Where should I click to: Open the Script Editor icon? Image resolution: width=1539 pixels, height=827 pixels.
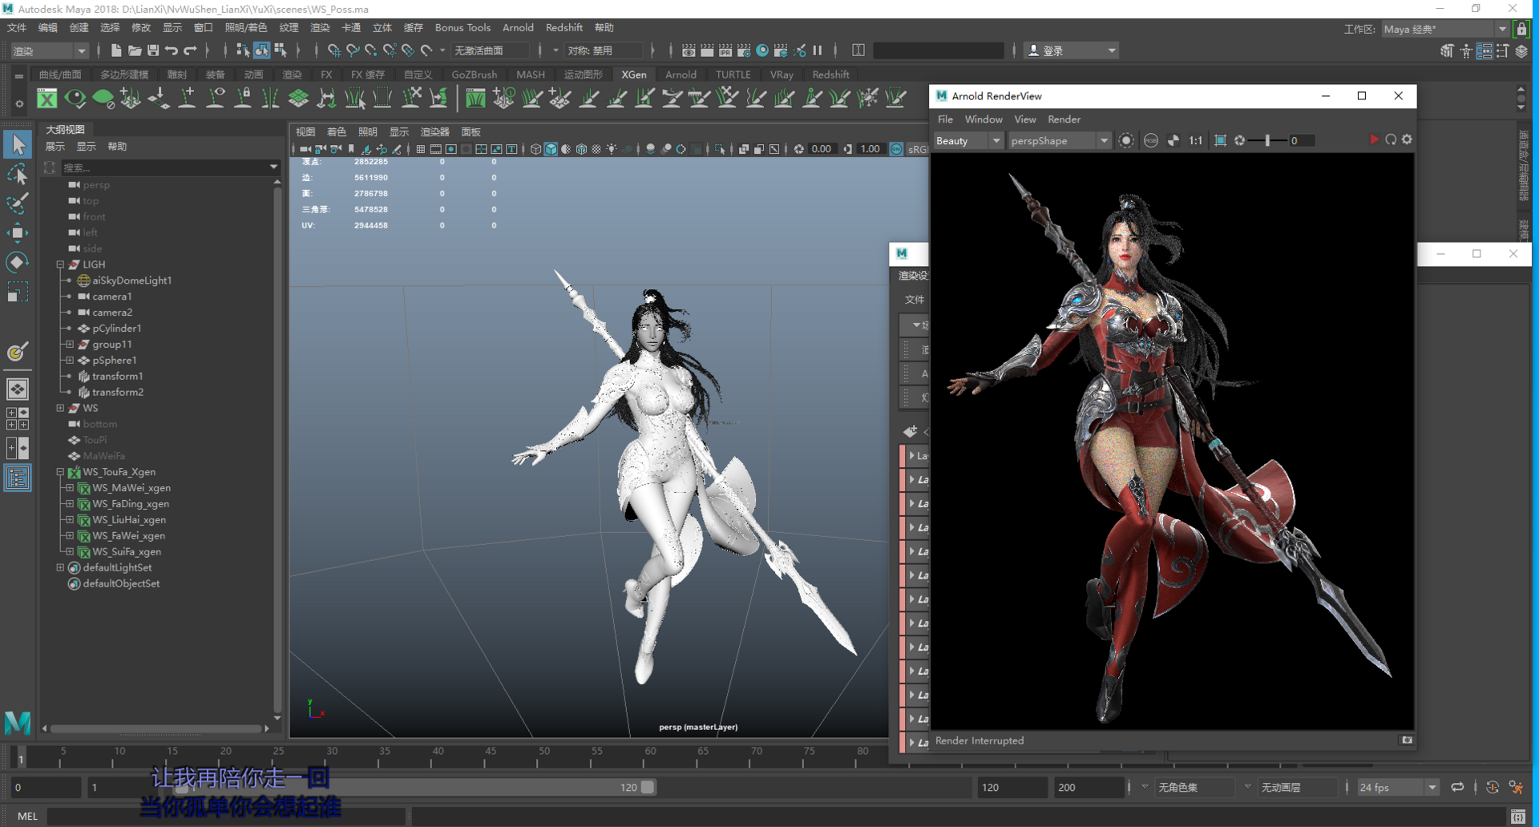pyautogui.click(x=1518, y=817)
